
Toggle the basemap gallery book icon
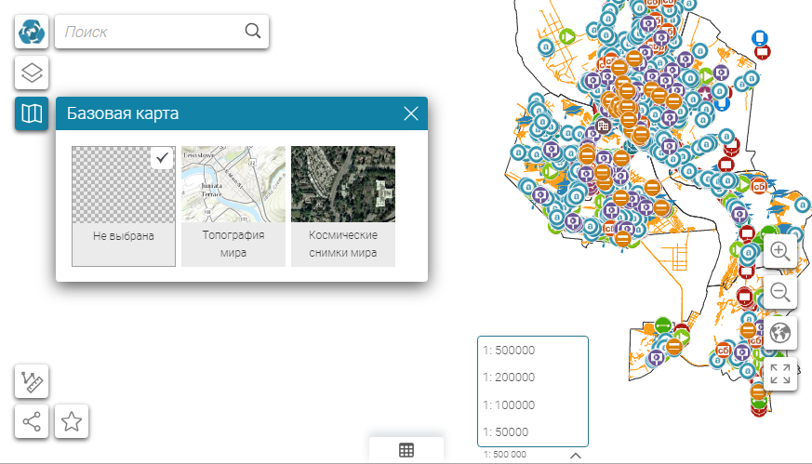32,113
